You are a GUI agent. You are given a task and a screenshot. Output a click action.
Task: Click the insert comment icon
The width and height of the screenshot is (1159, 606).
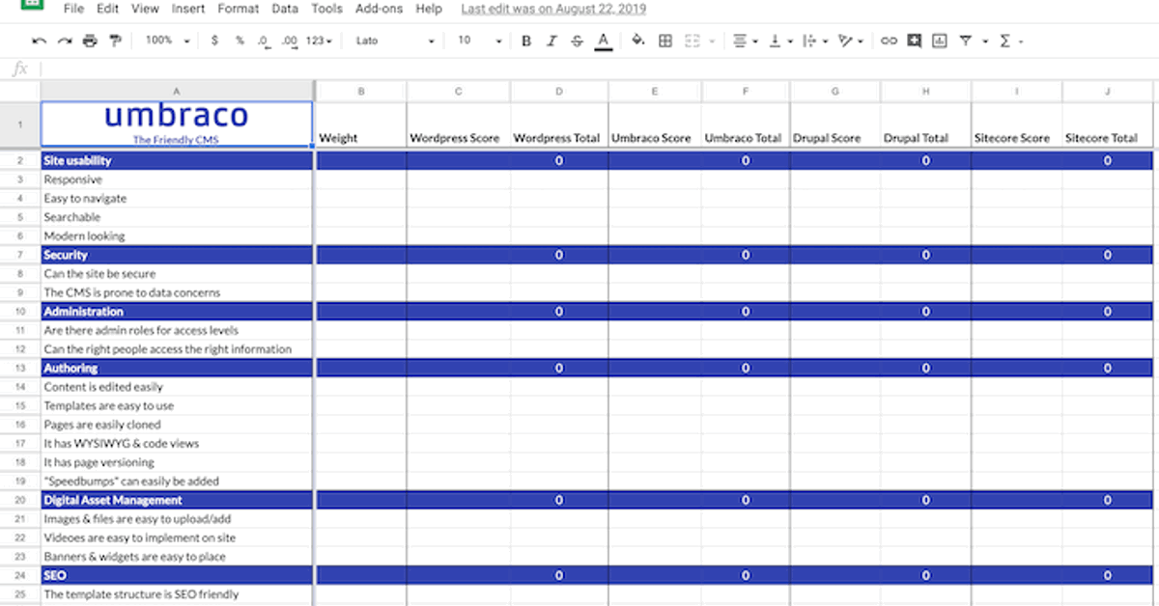pyautogui.click(x=914, y=41)
